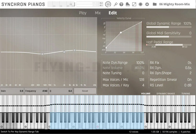196x134 pixels.
Task: Click the Half Pedal Range bar
Action: 169,45
